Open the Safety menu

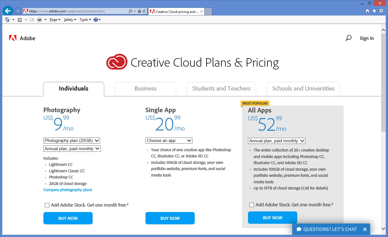click(x=70, y=20)
